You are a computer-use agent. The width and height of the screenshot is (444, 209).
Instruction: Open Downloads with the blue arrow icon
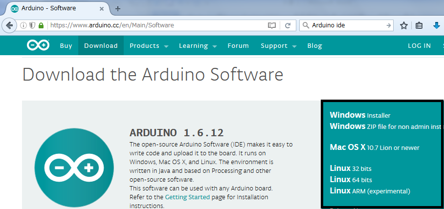pyautogui.click(x=436, y=26)
